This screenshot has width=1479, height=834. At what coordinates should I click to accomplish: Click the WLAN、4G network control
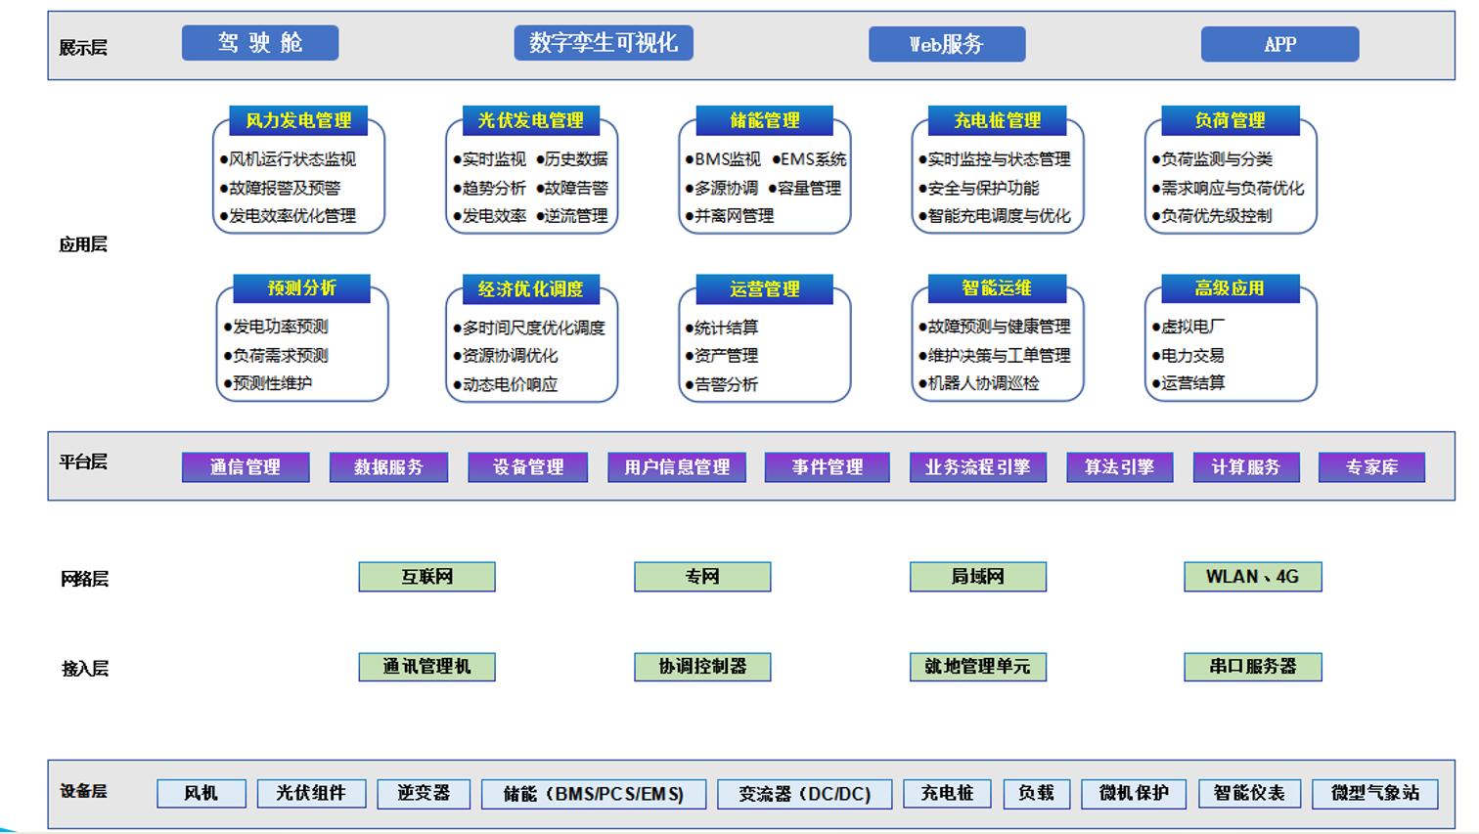tap(1254, 576)
